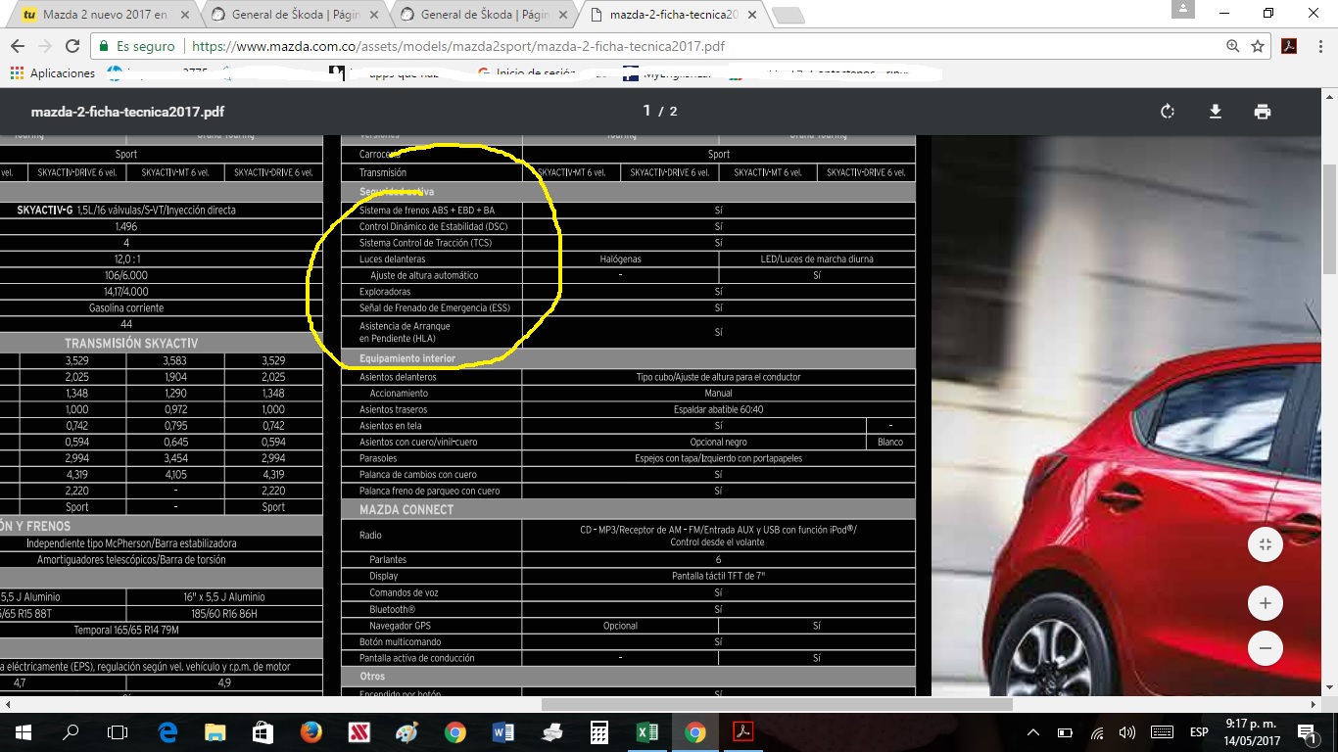Viewport: 1338px width, 752px height.
Task: Launch Microsoft Edge from taskbar
Action: coord(167,731)
